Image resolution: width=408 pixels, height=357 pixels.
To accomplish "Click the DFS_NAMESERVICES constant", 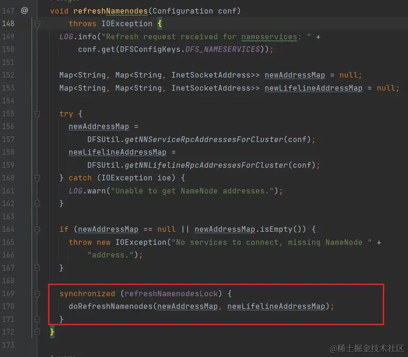I will click(x=223, y=50).
